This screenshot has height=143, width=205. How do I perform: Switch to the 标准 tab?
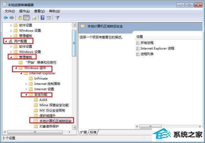click(93, 132)
